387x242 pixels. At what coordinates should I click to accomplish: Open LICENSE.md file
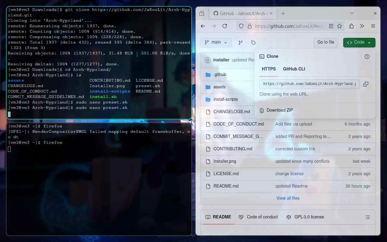(226, 174)
